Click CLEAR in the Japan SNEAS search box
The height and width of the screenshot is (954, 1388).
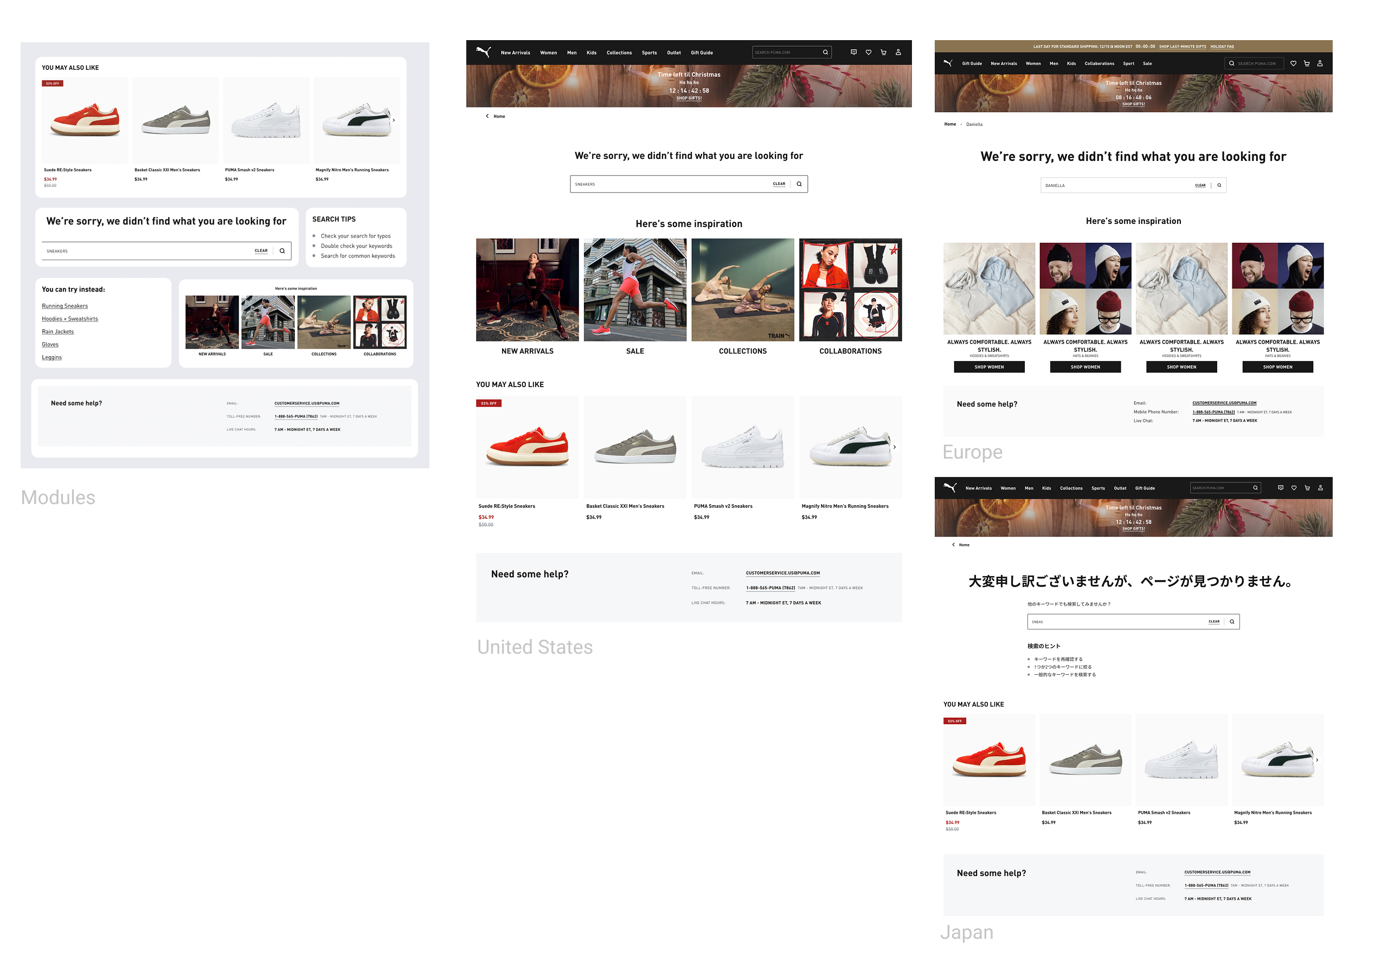click(1214, 622)
